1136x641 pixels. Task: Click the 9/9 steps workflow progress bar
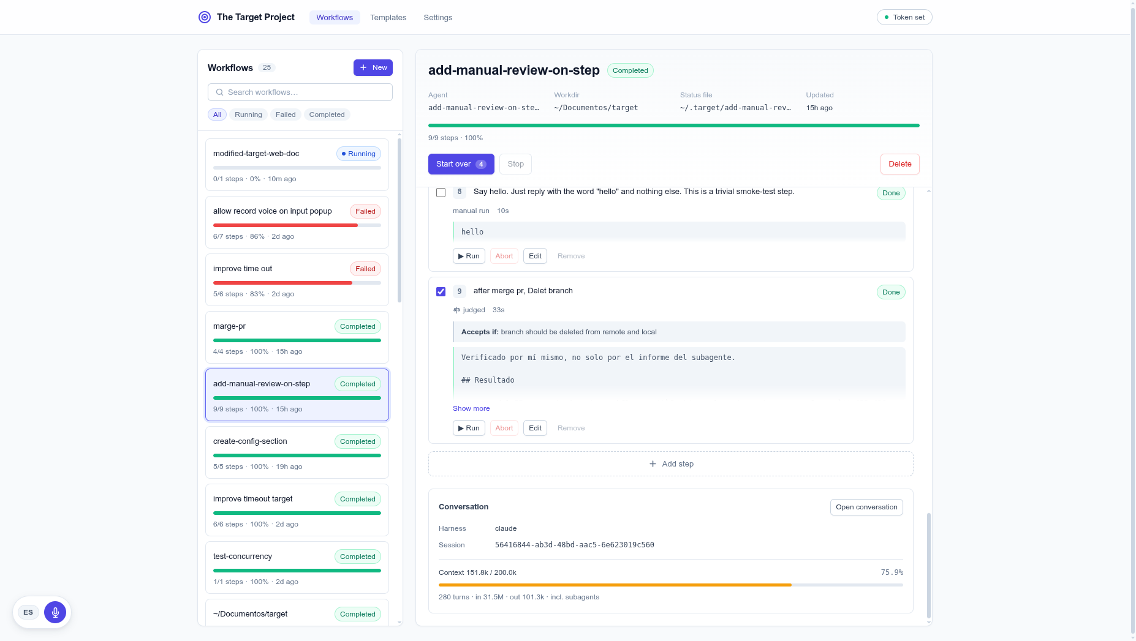click(674, 126)
